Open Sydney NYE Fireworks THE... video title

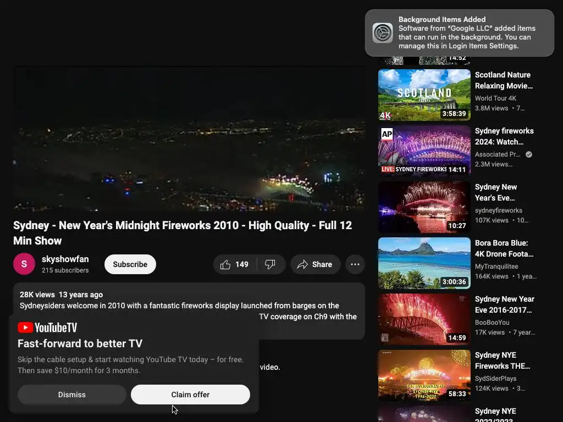(x=503, y=360)
